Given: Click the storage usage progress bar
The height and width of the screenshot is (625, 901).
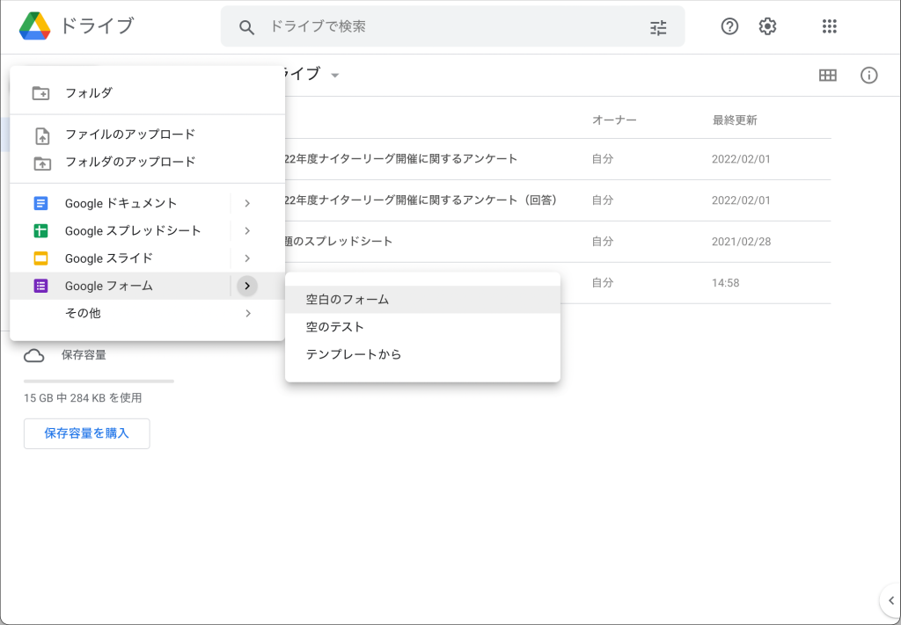Looking at the screenshot, I should pos(99,382).
